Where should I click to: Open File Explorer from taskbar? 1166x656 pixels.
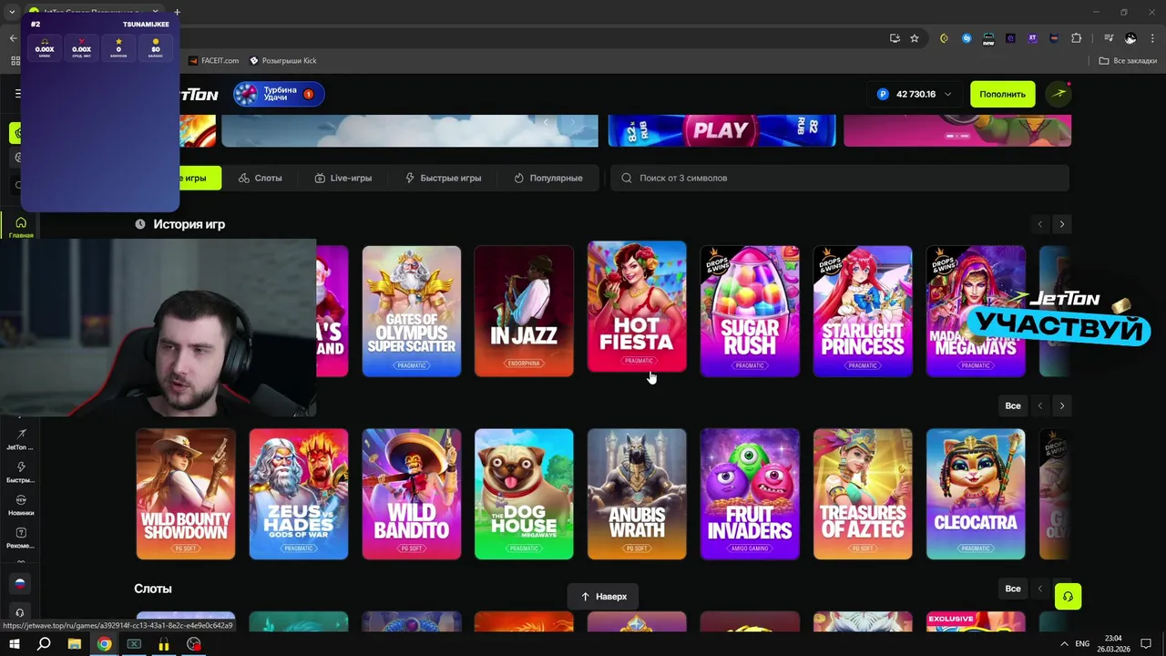click(x=75, y=644)
